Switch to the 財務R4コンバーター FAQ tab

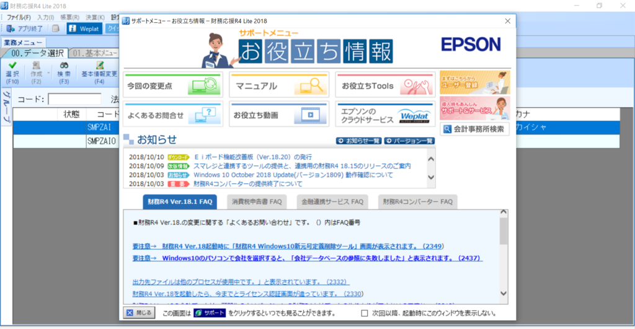coord(417,201)
